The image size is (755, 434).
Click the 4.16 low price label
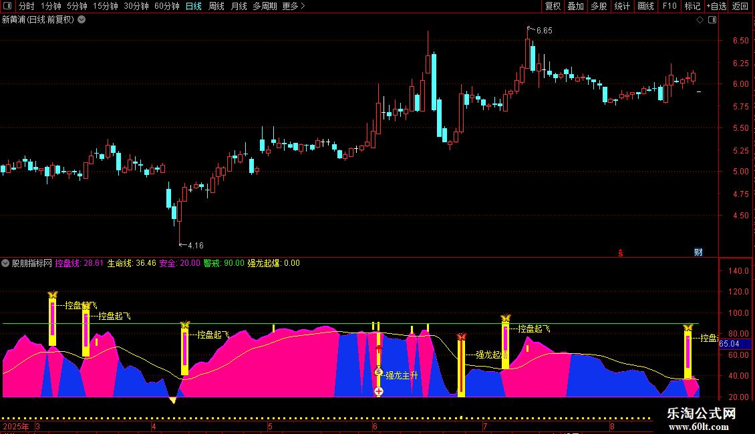click(196, 246)
